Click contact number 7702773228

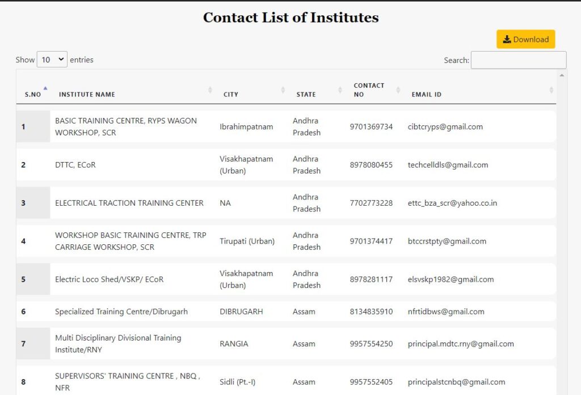371,203
